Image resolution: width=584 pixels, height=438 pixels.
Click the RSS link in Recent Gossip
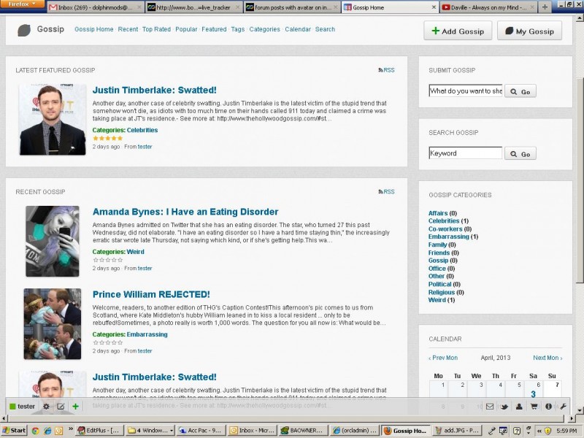click(386, 191)
